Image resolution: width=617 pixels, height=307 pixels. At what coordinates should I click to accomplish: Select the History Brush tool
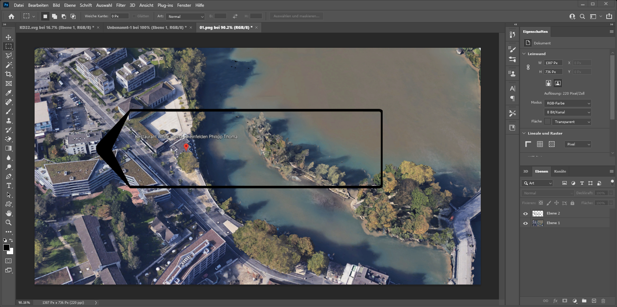[9, 130]
